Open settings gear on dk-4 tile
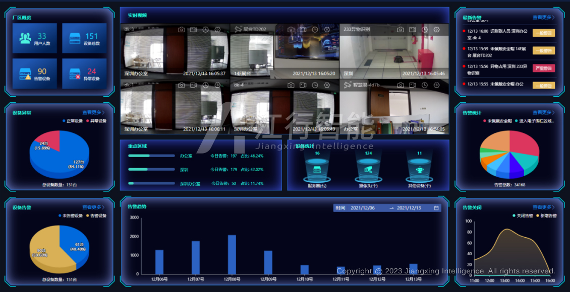Viewport: 570px width, 292px height. pos(327,85)
